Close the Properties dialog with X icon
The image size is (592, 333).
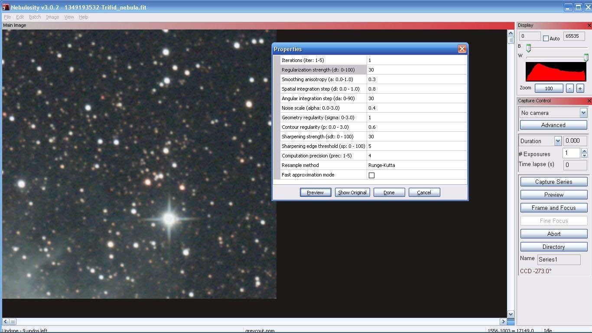tap(462, 49)
